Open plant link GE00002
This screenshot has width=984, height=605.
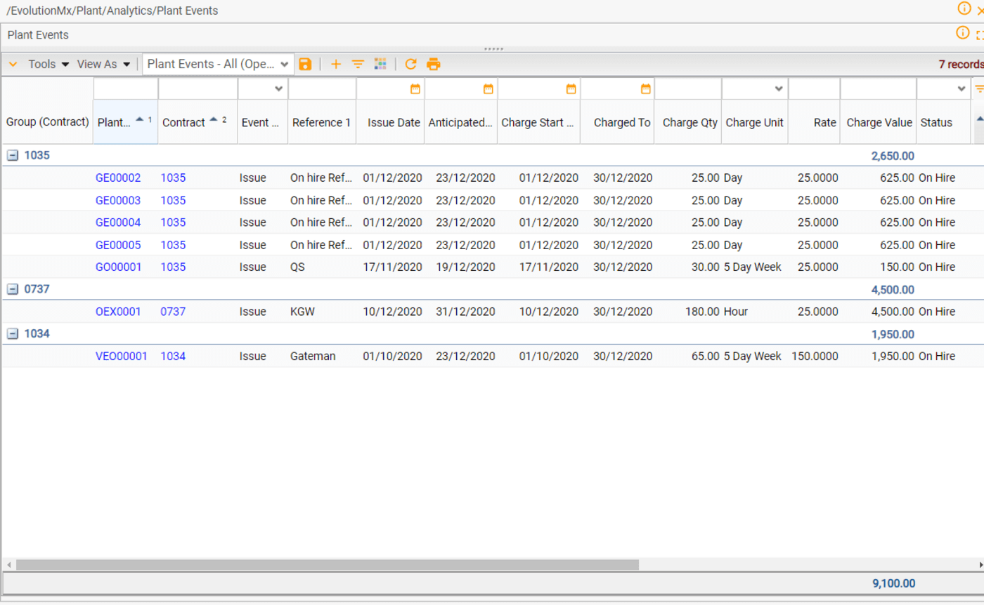pyautogui.click(x=118, y=178)
